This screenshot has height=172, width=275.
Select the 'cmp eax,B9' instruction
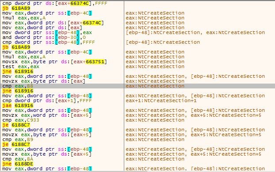[x=18, y=140]
